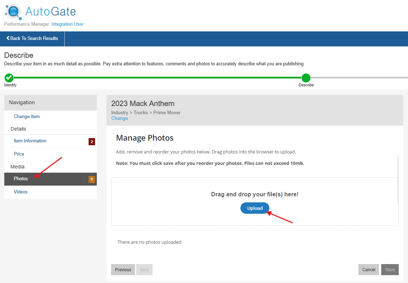Click the Describe step circle marker
Screen dimensions: 408x283
click(x=306, y=78)
